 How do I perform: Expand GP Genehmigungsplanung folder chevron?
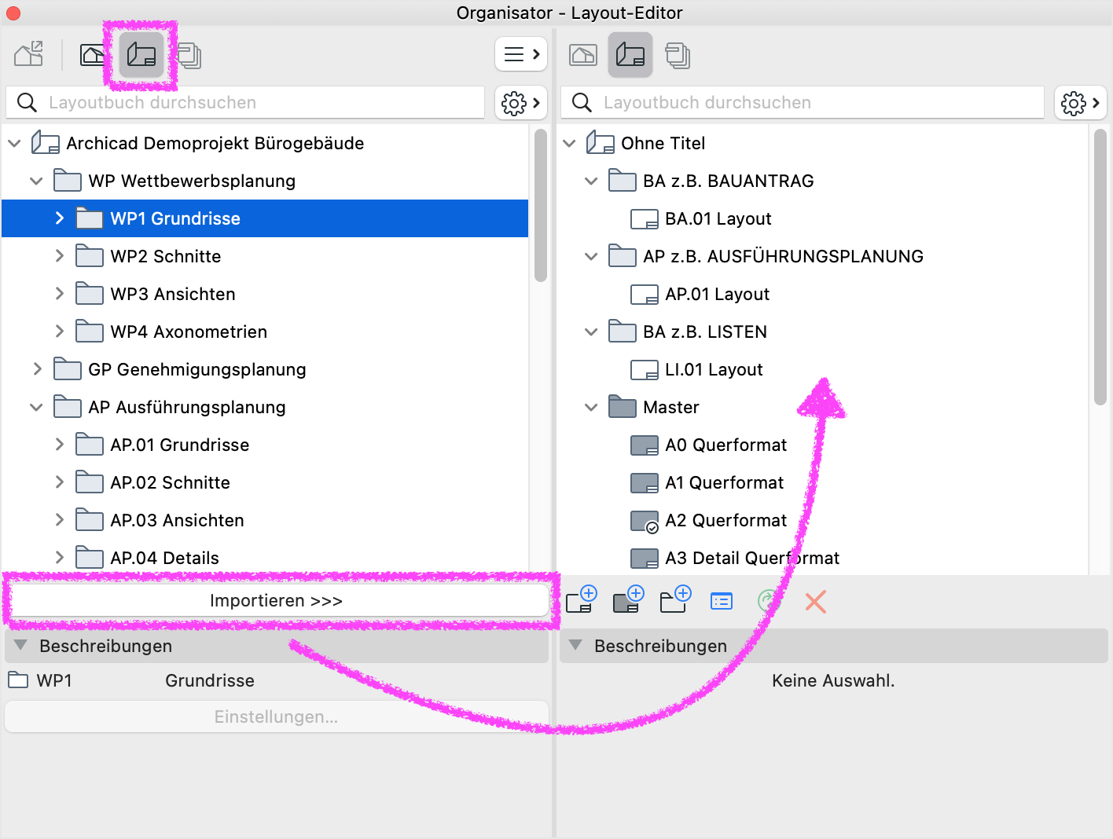(x=37, y=369)
